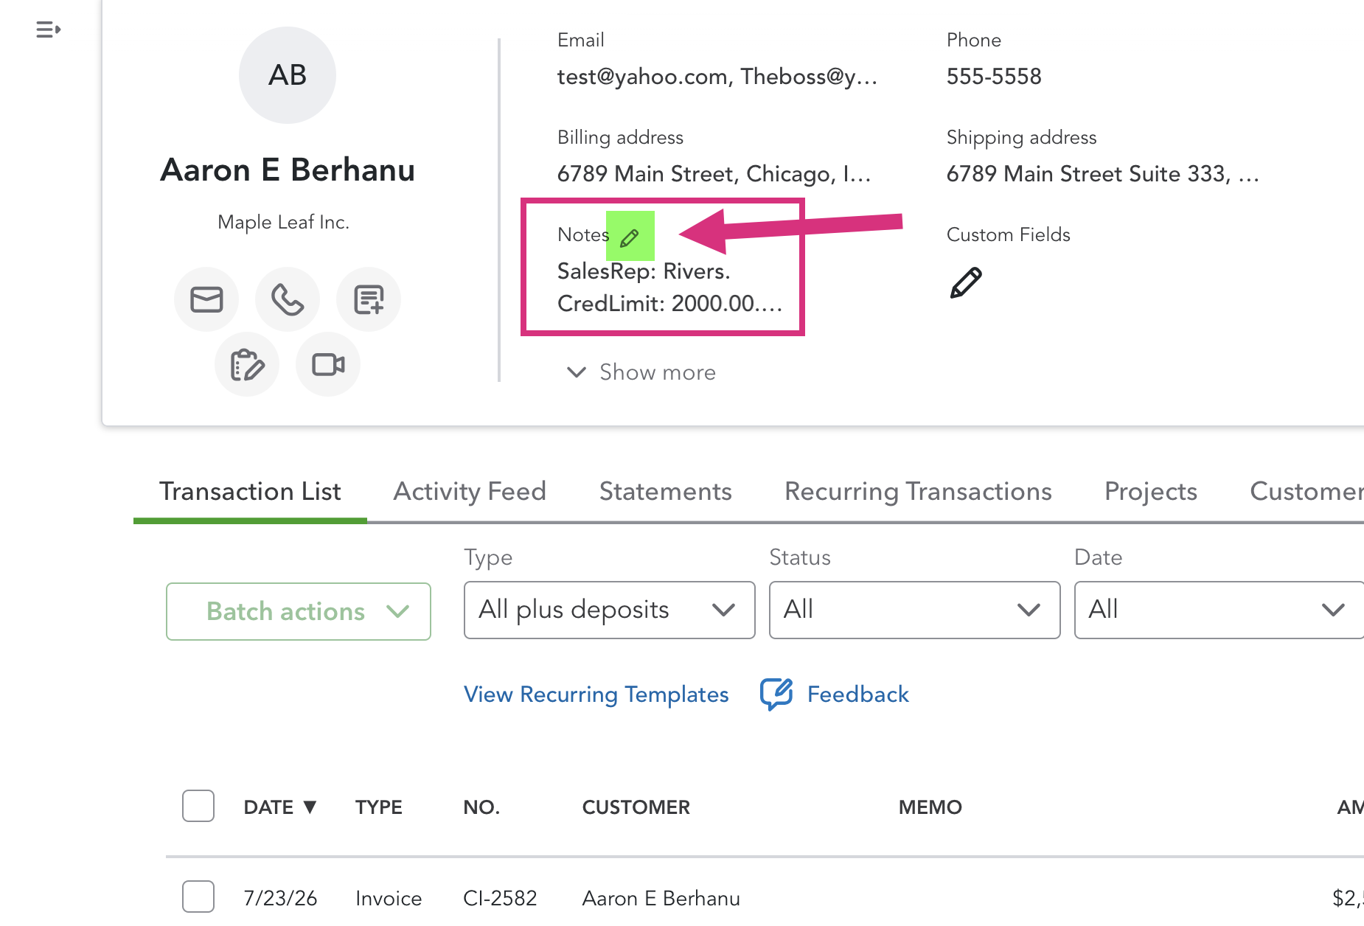Add a task using the clipboard-pencil icon

click(x=247, y=364)
